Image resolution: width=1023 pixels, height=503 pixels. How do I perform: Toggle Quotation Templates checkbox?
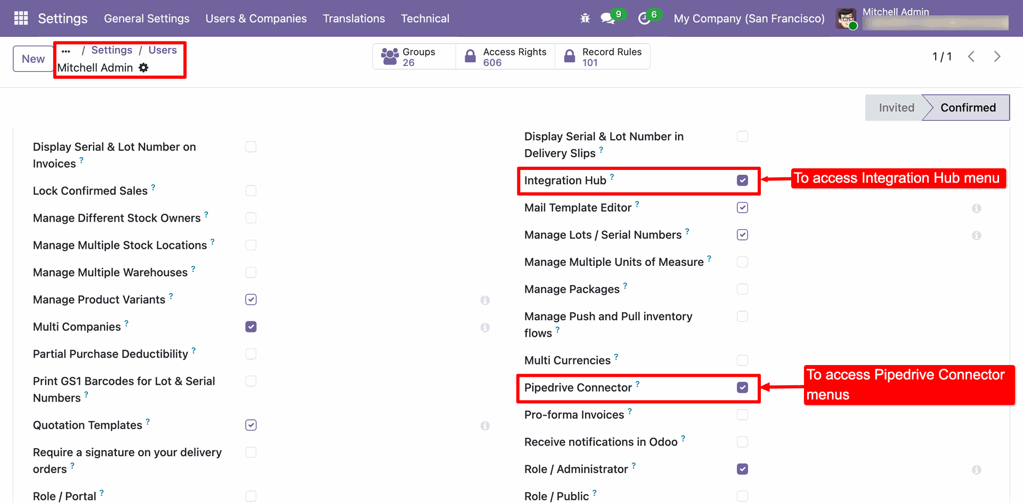click(251, 425)
